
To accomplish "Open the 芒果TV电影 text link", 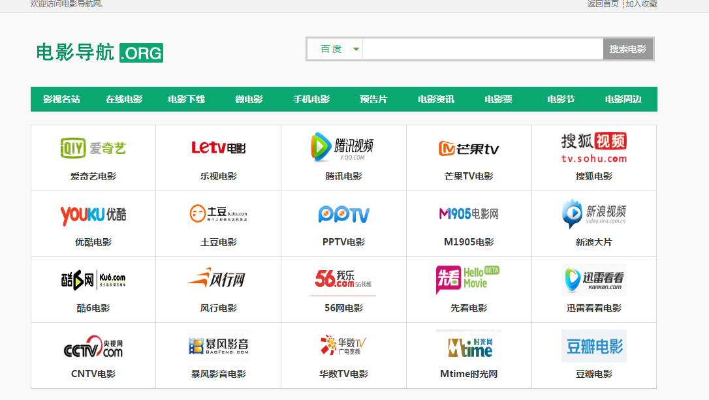I will click(469, 176).
